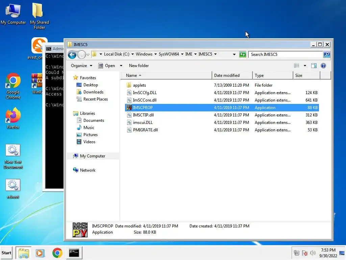
Task: Click the IME breadcrumb segment
Action: (x=189, y=54)
